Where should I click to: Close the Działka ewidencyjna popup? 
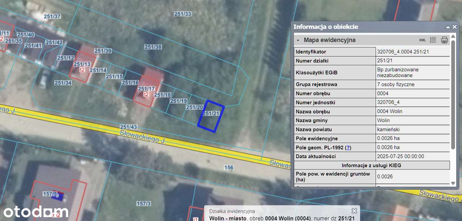(354, 211)
